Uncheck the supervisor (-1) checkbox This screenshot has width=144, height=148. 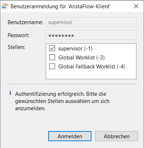pos(52,48)
